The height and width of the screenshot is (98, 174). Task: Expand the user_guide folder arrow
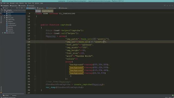click(x=5, y=18)
